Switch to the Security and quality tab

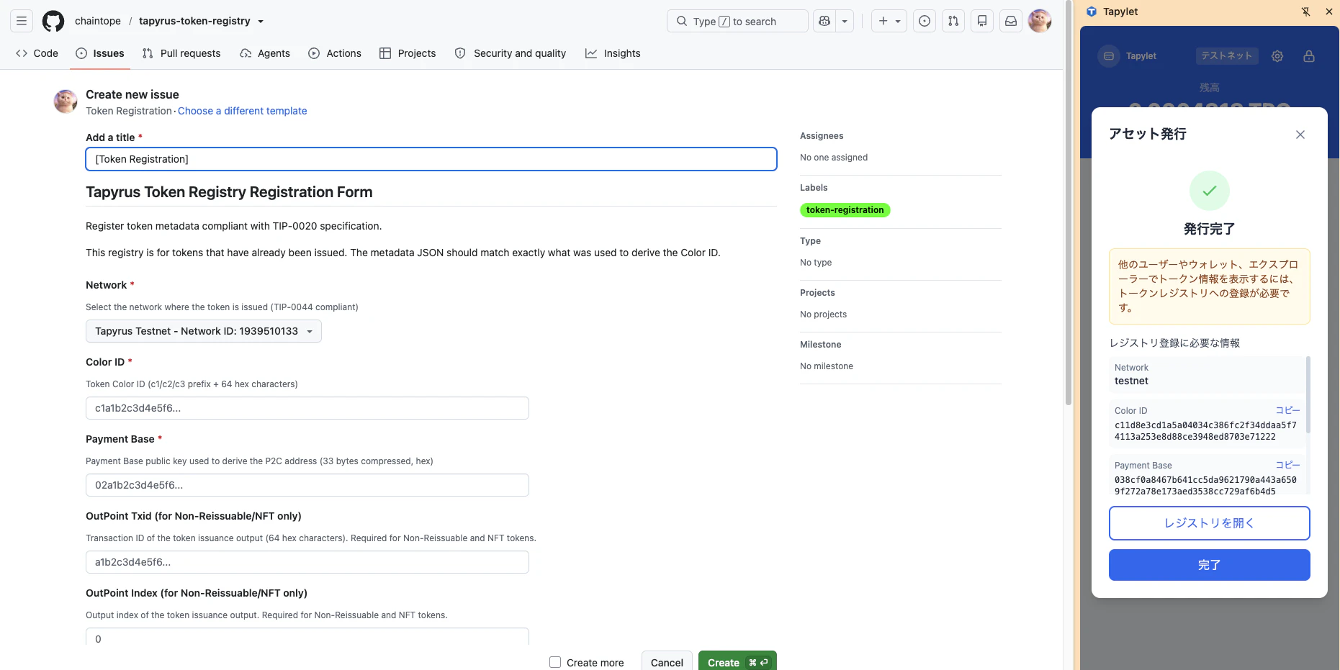tap(511, 53)
